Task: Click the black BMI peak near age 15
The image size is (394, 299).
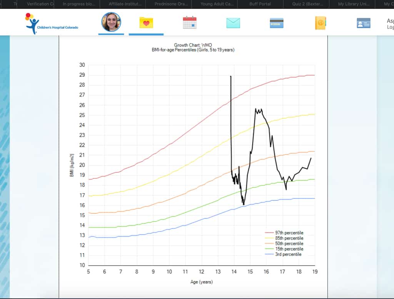Action: pos(256,109)
